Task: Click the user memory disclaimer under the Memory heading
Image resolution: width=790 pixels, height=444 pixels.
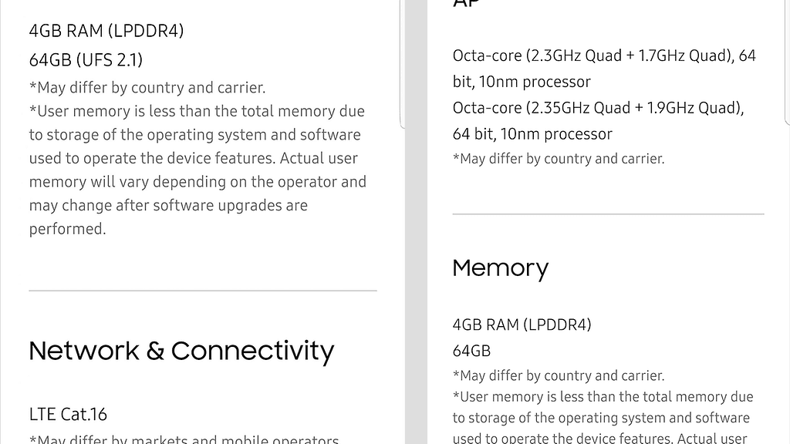Action: [603, 418]
